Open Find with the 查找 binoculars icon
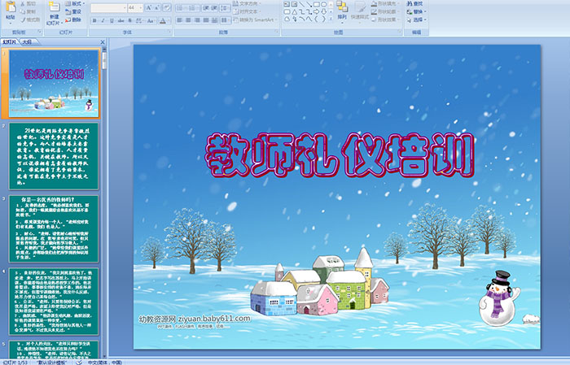 tap(414, 3)
